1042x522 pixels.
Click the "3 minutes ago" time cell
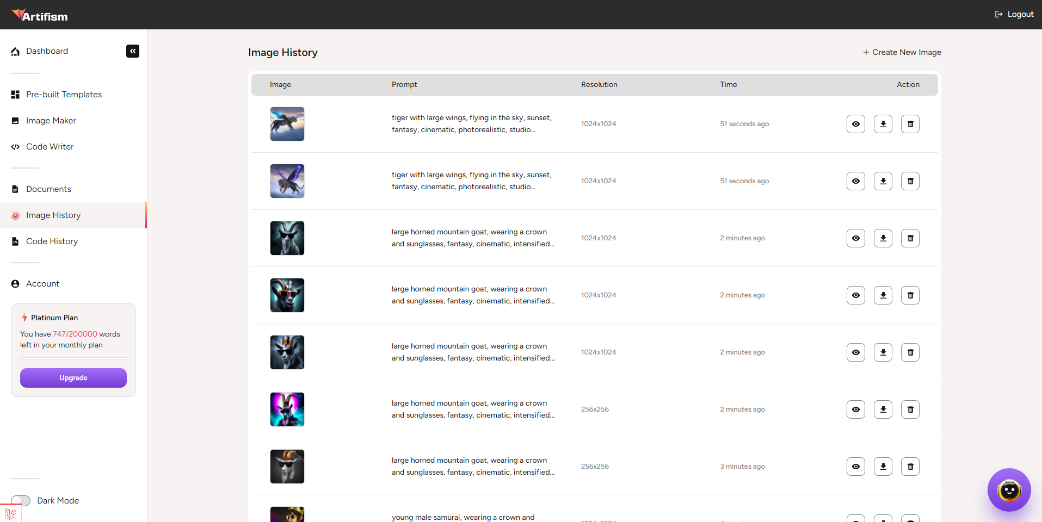coord(743,467)
